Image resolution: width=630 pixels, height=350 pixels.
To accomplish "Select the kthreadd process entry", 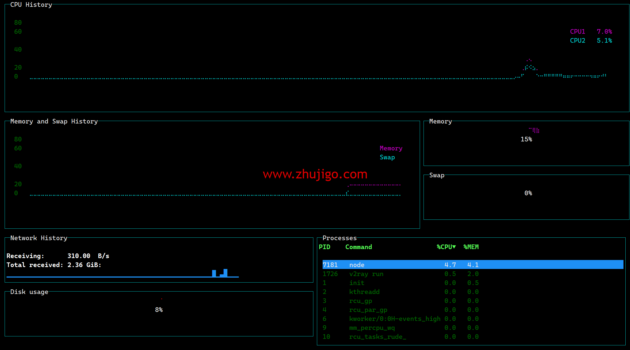I will click(364, 292).
